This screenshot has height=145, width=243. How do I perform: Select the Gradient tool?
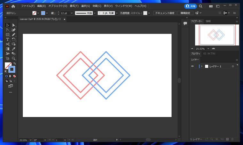click(x=7, y=49)
